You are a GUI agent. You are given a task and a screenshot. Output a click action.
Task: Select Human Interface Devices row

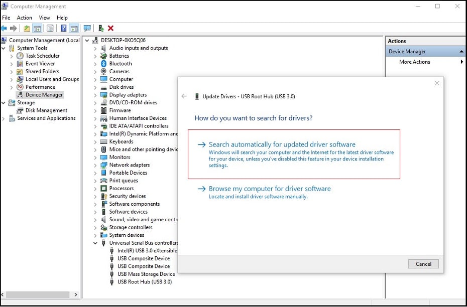tap(138, 118)
